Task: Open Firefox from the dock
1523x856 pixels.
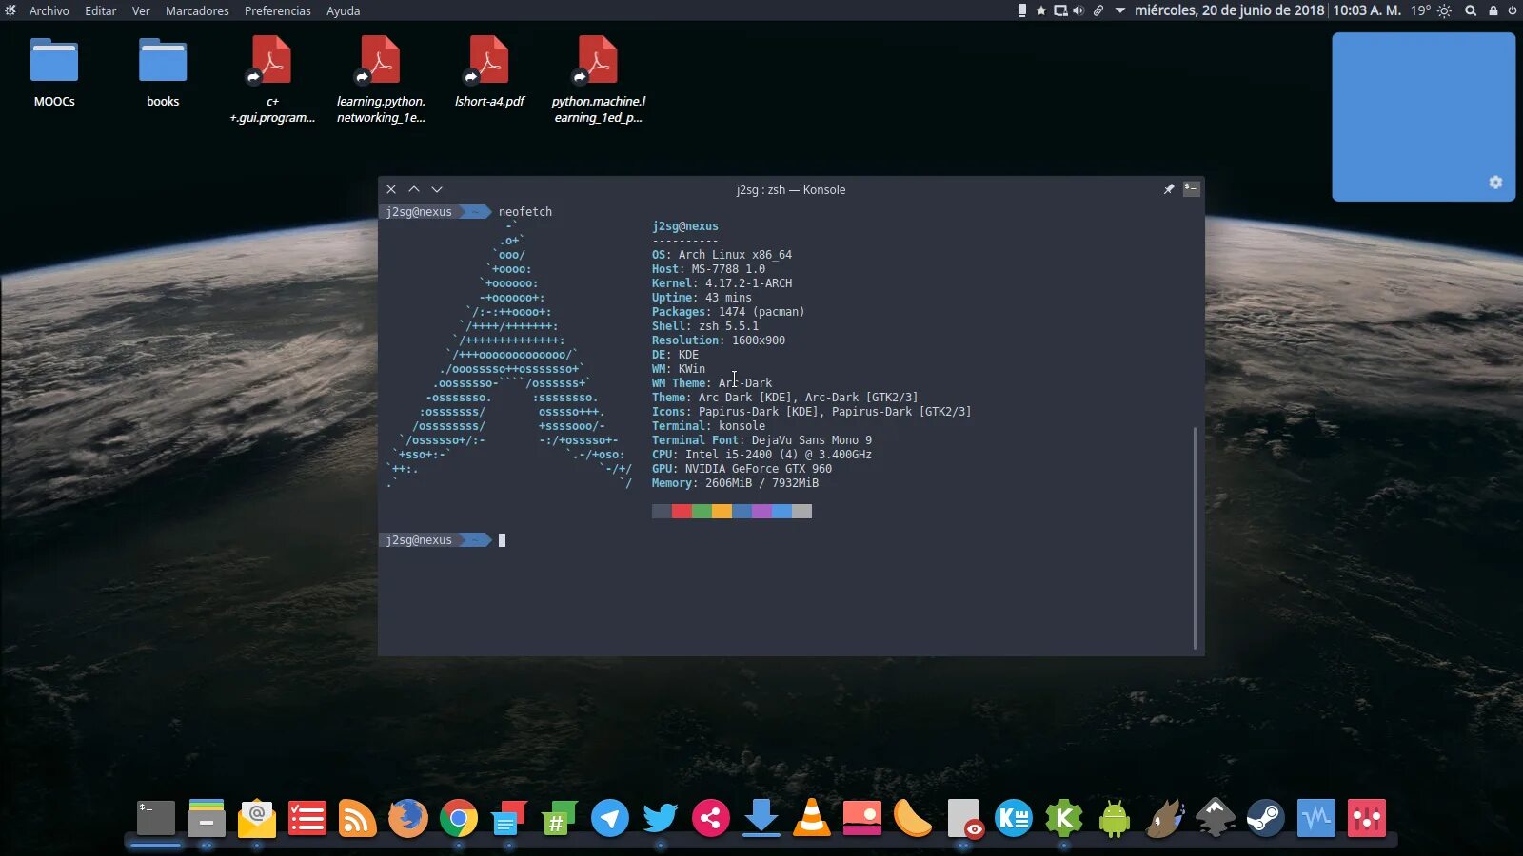Action: [x=408, y=818]
